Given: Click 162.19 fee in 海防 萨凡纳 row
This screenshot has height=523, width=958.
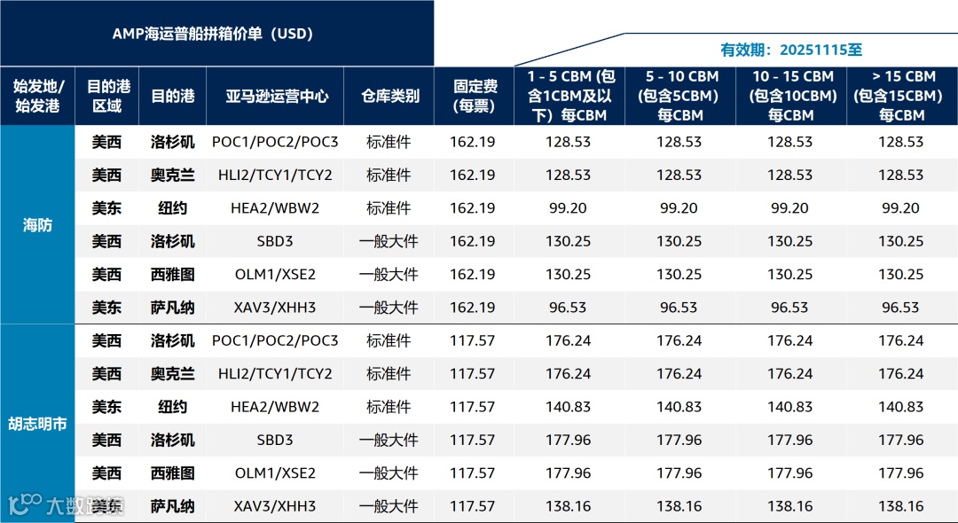Looking at the screenshot, I should [x=472, y=308].
